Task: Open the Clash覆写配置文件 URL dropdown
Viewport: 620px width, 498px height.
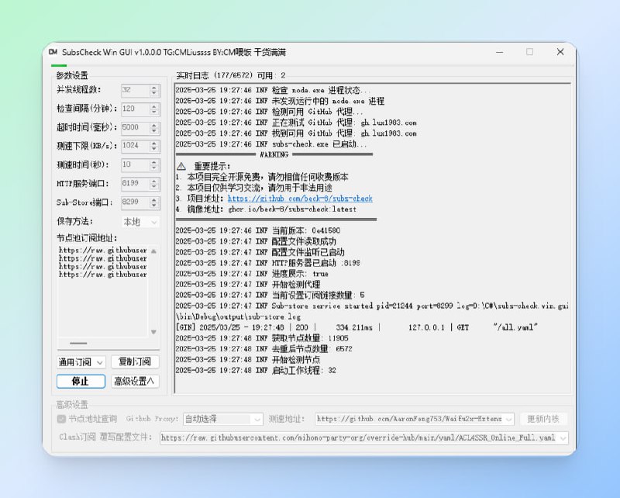Action: click(562, 438)
